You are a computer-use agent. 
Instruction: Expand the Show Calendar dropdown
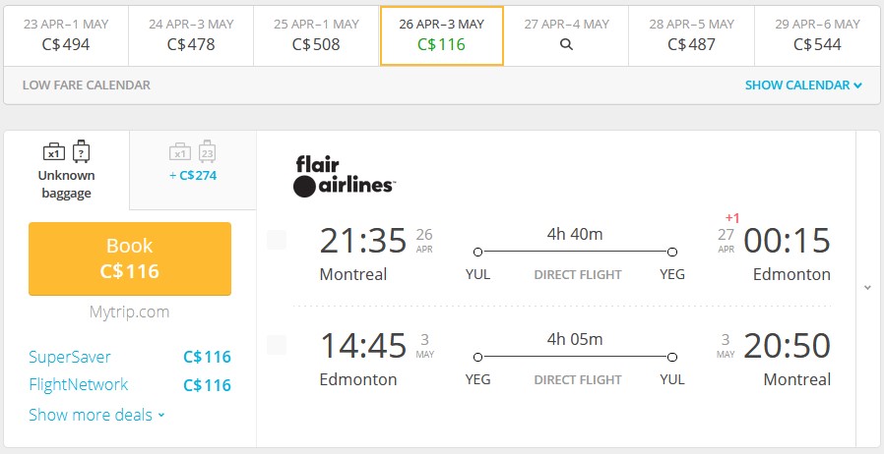pyautogui.click(x=803, y=85)
